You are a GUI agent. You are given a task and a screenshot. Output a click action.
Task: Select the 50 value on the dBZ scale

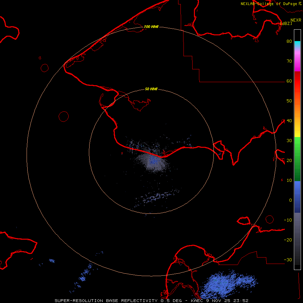[289, 101]
